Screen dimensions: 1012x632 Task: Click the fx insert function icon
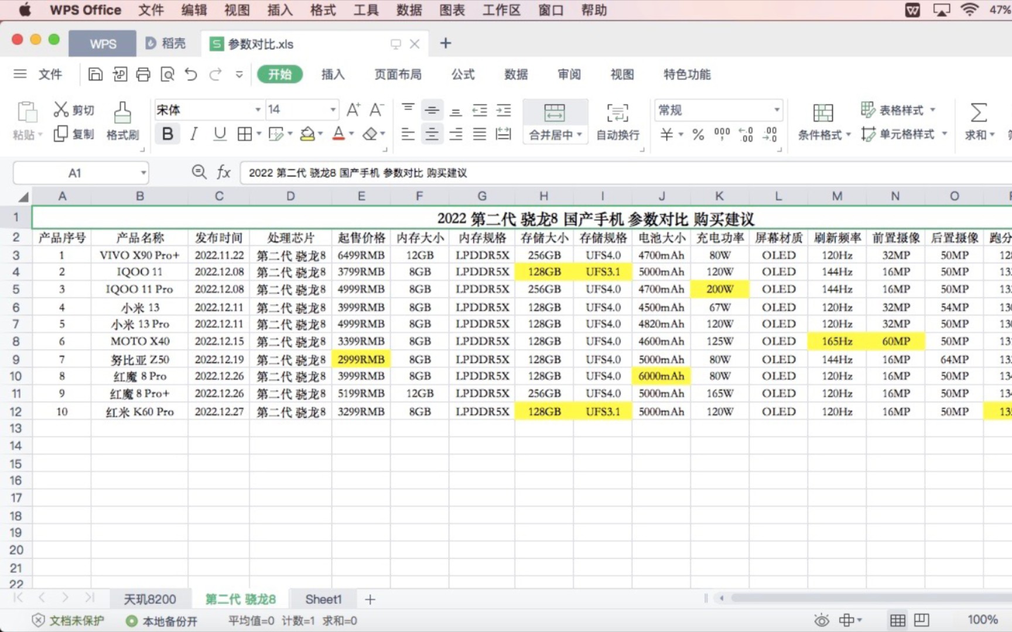(224, 172)
